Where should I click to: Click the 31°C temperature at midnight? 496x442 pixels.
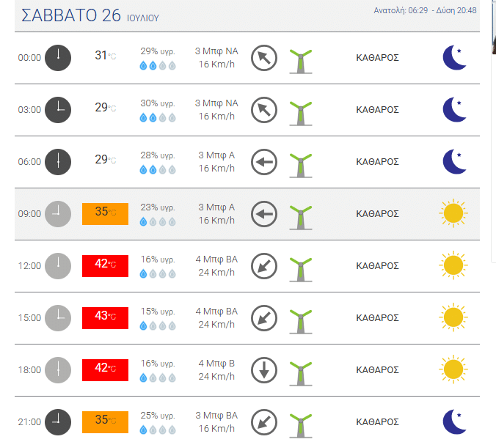point(106,55)
